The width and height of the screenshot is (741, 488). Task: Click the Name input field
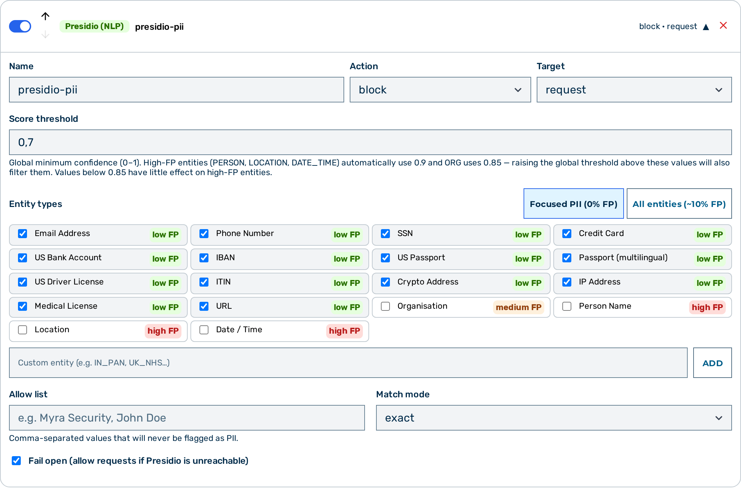[x=177, y=90]
